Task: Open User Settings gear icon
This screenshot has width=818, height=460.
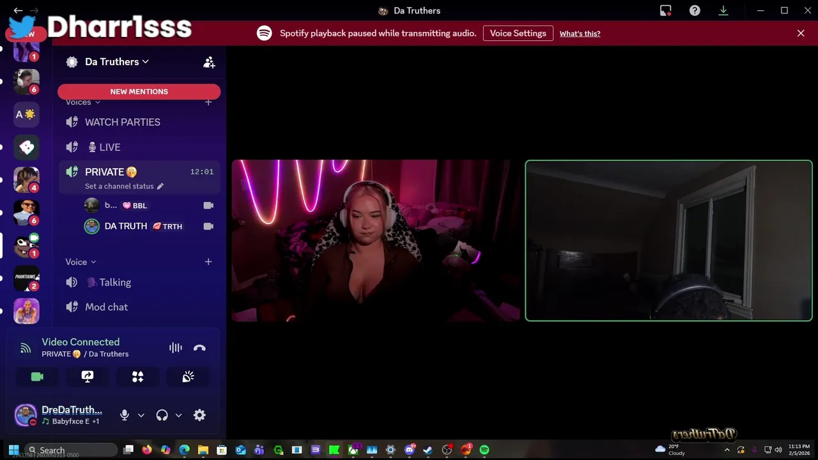Action: click(x=199, y=415)
